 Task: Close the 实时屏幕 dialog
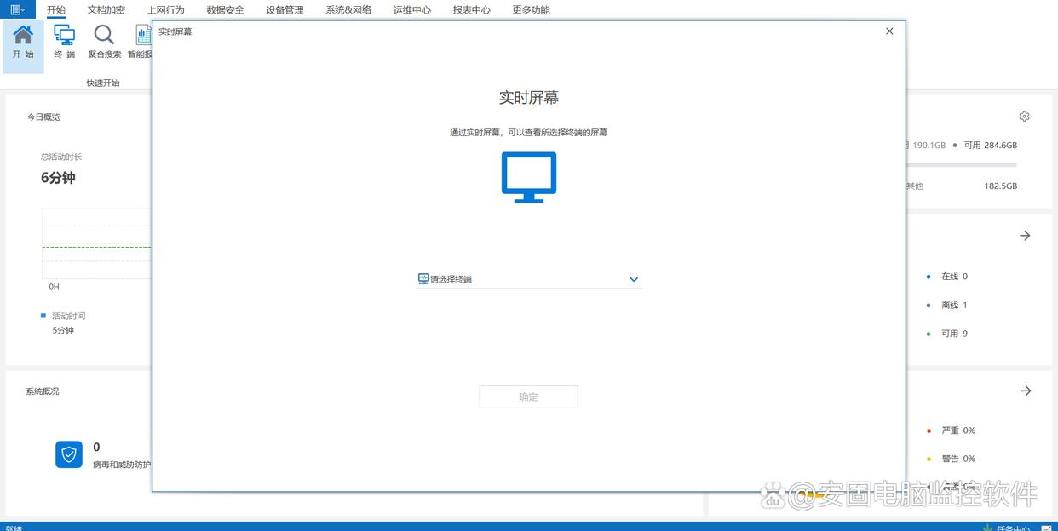[x=889, y=31]
